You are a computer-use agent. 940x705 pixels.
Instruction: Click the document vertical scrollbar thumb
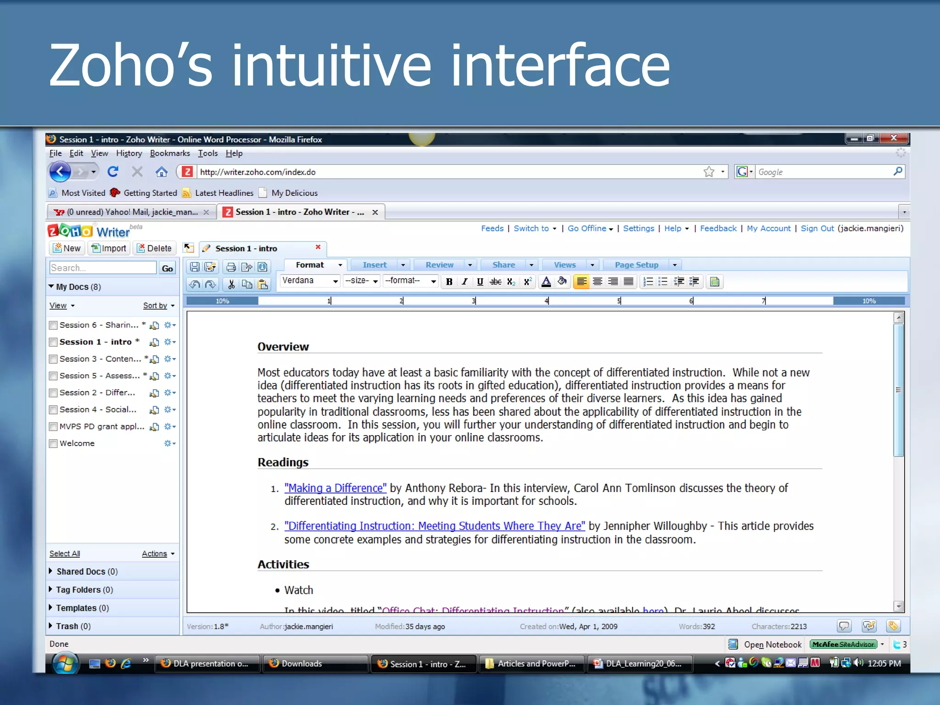coord(899,390)
